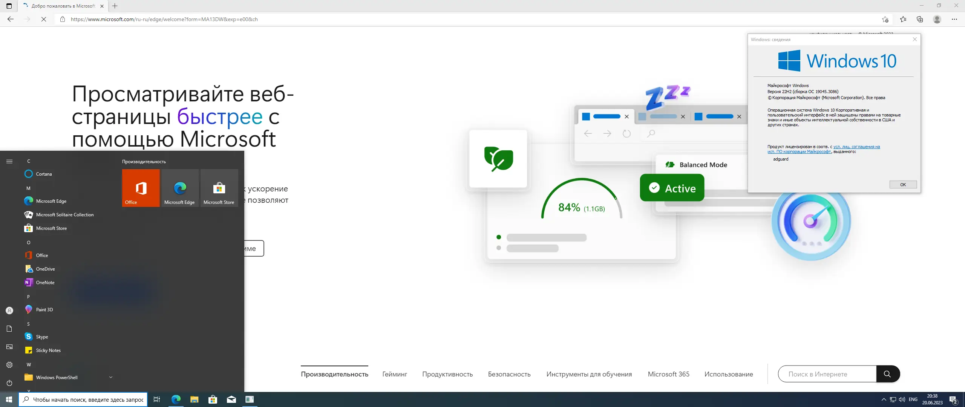Open Cortana from the app list
The width and height of the screenshot is (965, 407).
coord(44,174)
